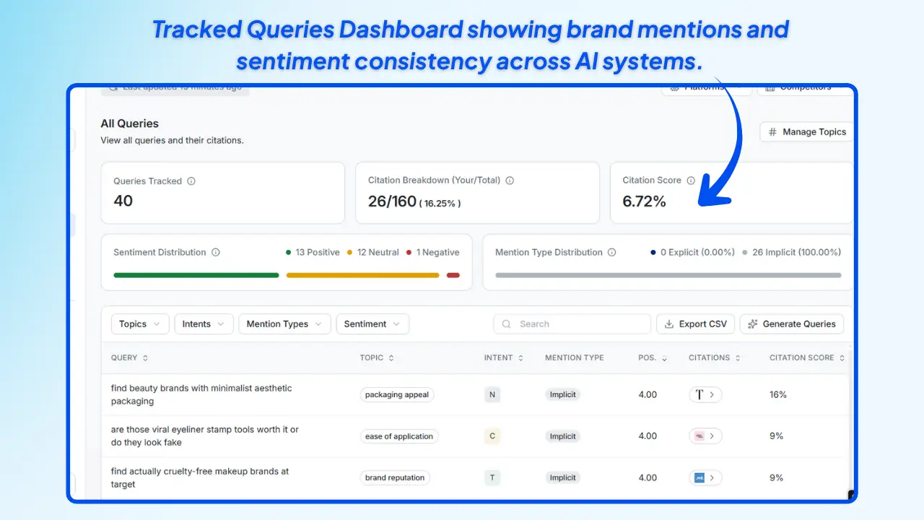
Task: Click the search magnifier in the search bar
Action: 507,324
